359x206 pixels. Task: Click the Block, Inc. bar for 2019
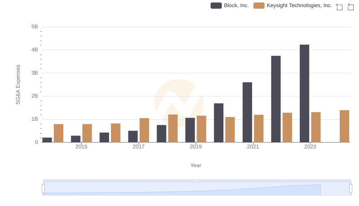tap(190, 130)
